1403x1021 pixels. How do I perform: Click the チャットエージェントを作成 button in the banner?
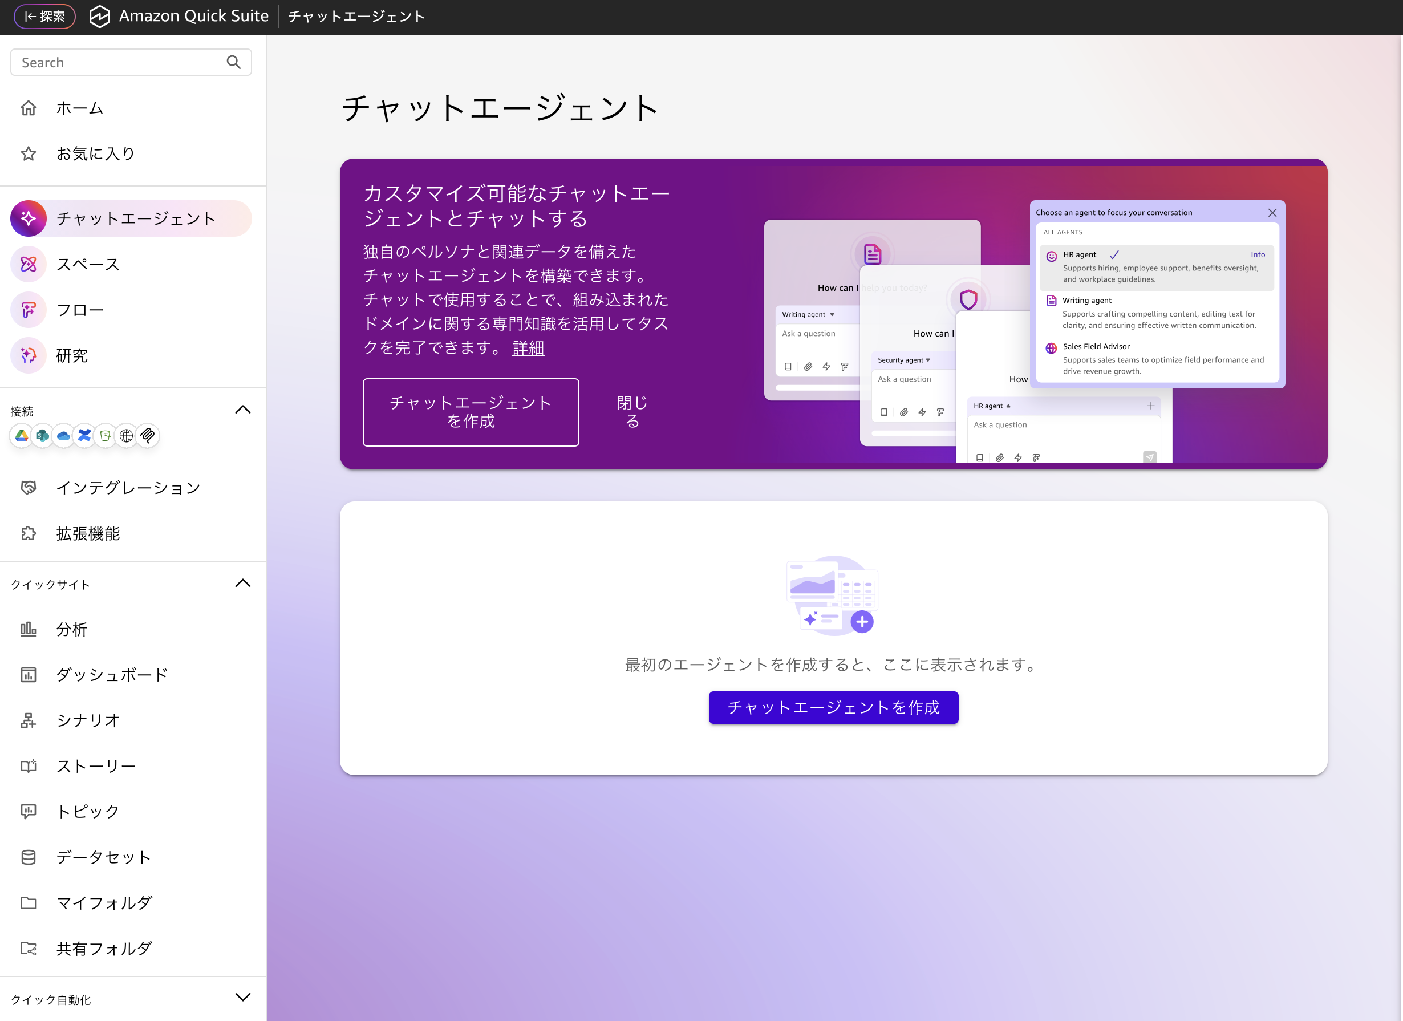pos(471,412)
